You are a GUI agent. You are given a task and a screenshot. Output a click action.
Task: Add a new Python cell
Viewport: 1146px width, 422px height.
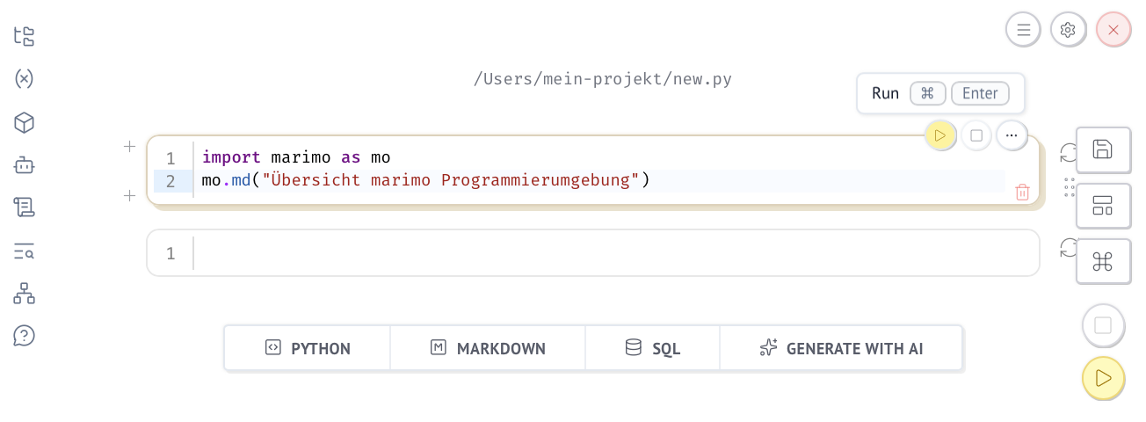click(308, 348)
